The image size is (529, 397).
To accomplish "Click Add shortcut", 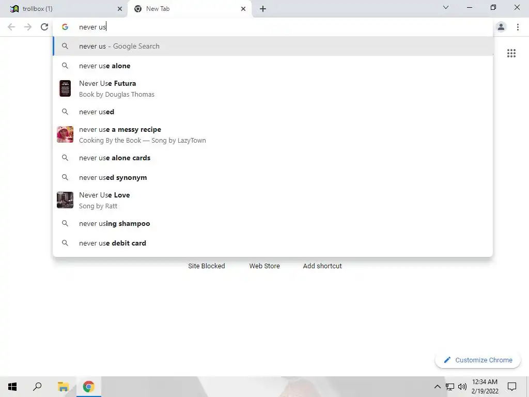I will tap(322, 266).
